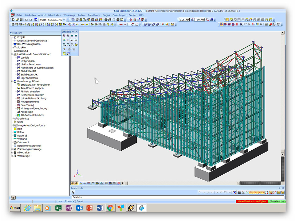Collapse the Lastfälle und LF-Kombinationen node
Viewport: 295px width, 221px height.
[x=12, y=54]
